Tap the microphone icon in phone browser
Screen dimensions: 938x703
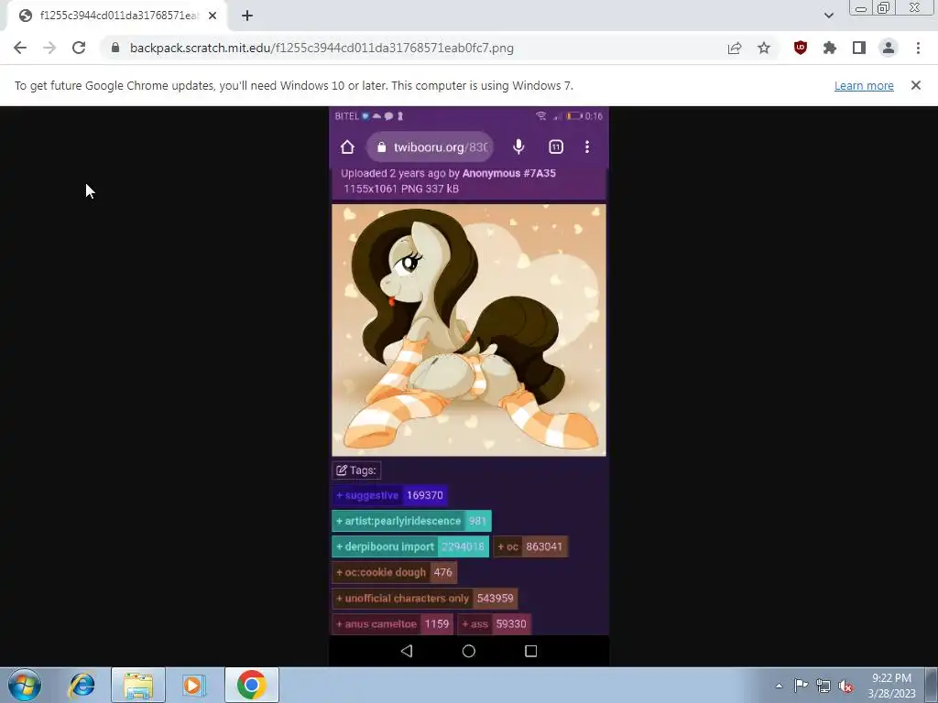[518, 147]
